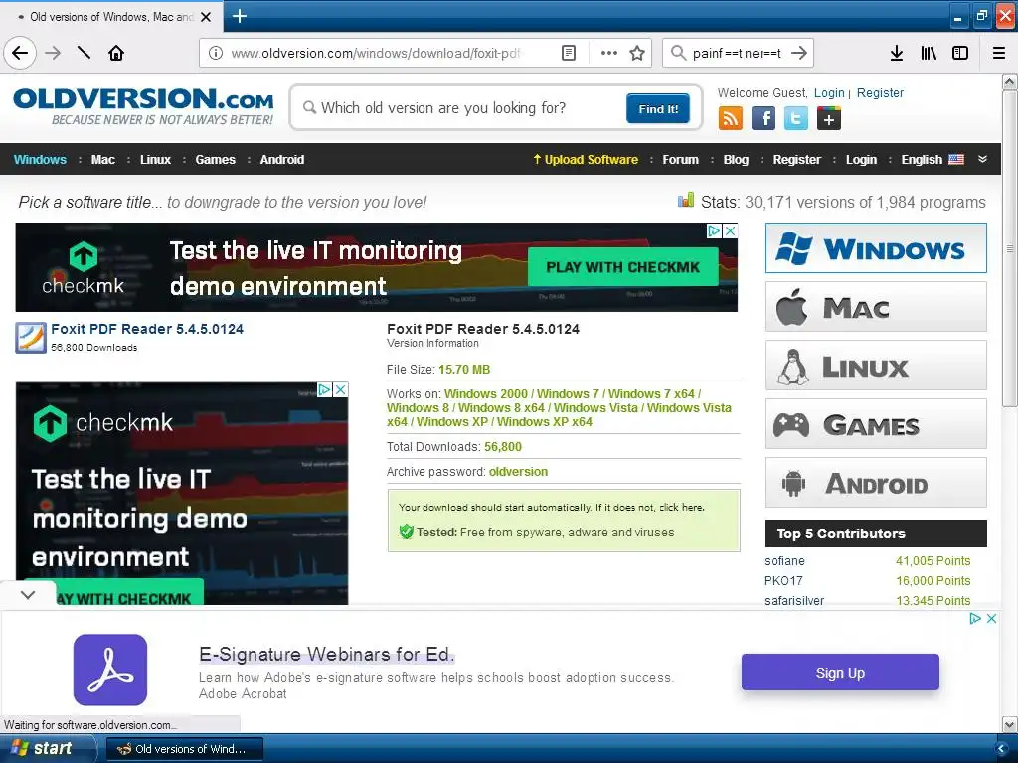Click the GAMES sidebar category button
Screen dimensions: 1018x763
click(876, 424)
